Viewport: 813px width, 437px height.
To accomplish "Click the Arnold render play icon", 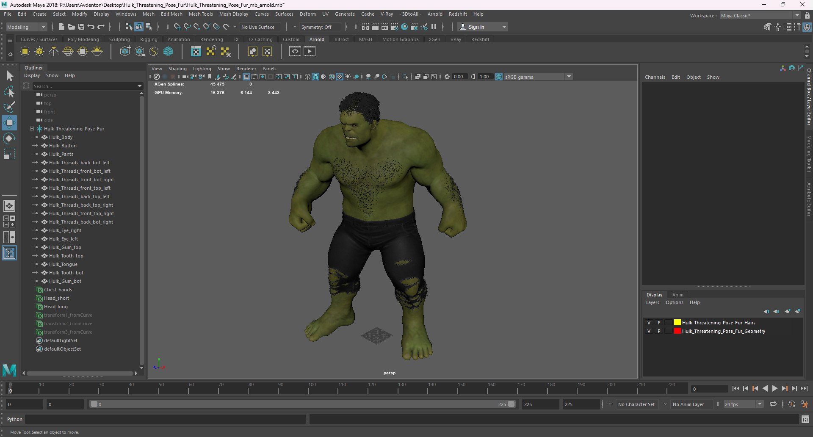I will (x=310, y=52).
